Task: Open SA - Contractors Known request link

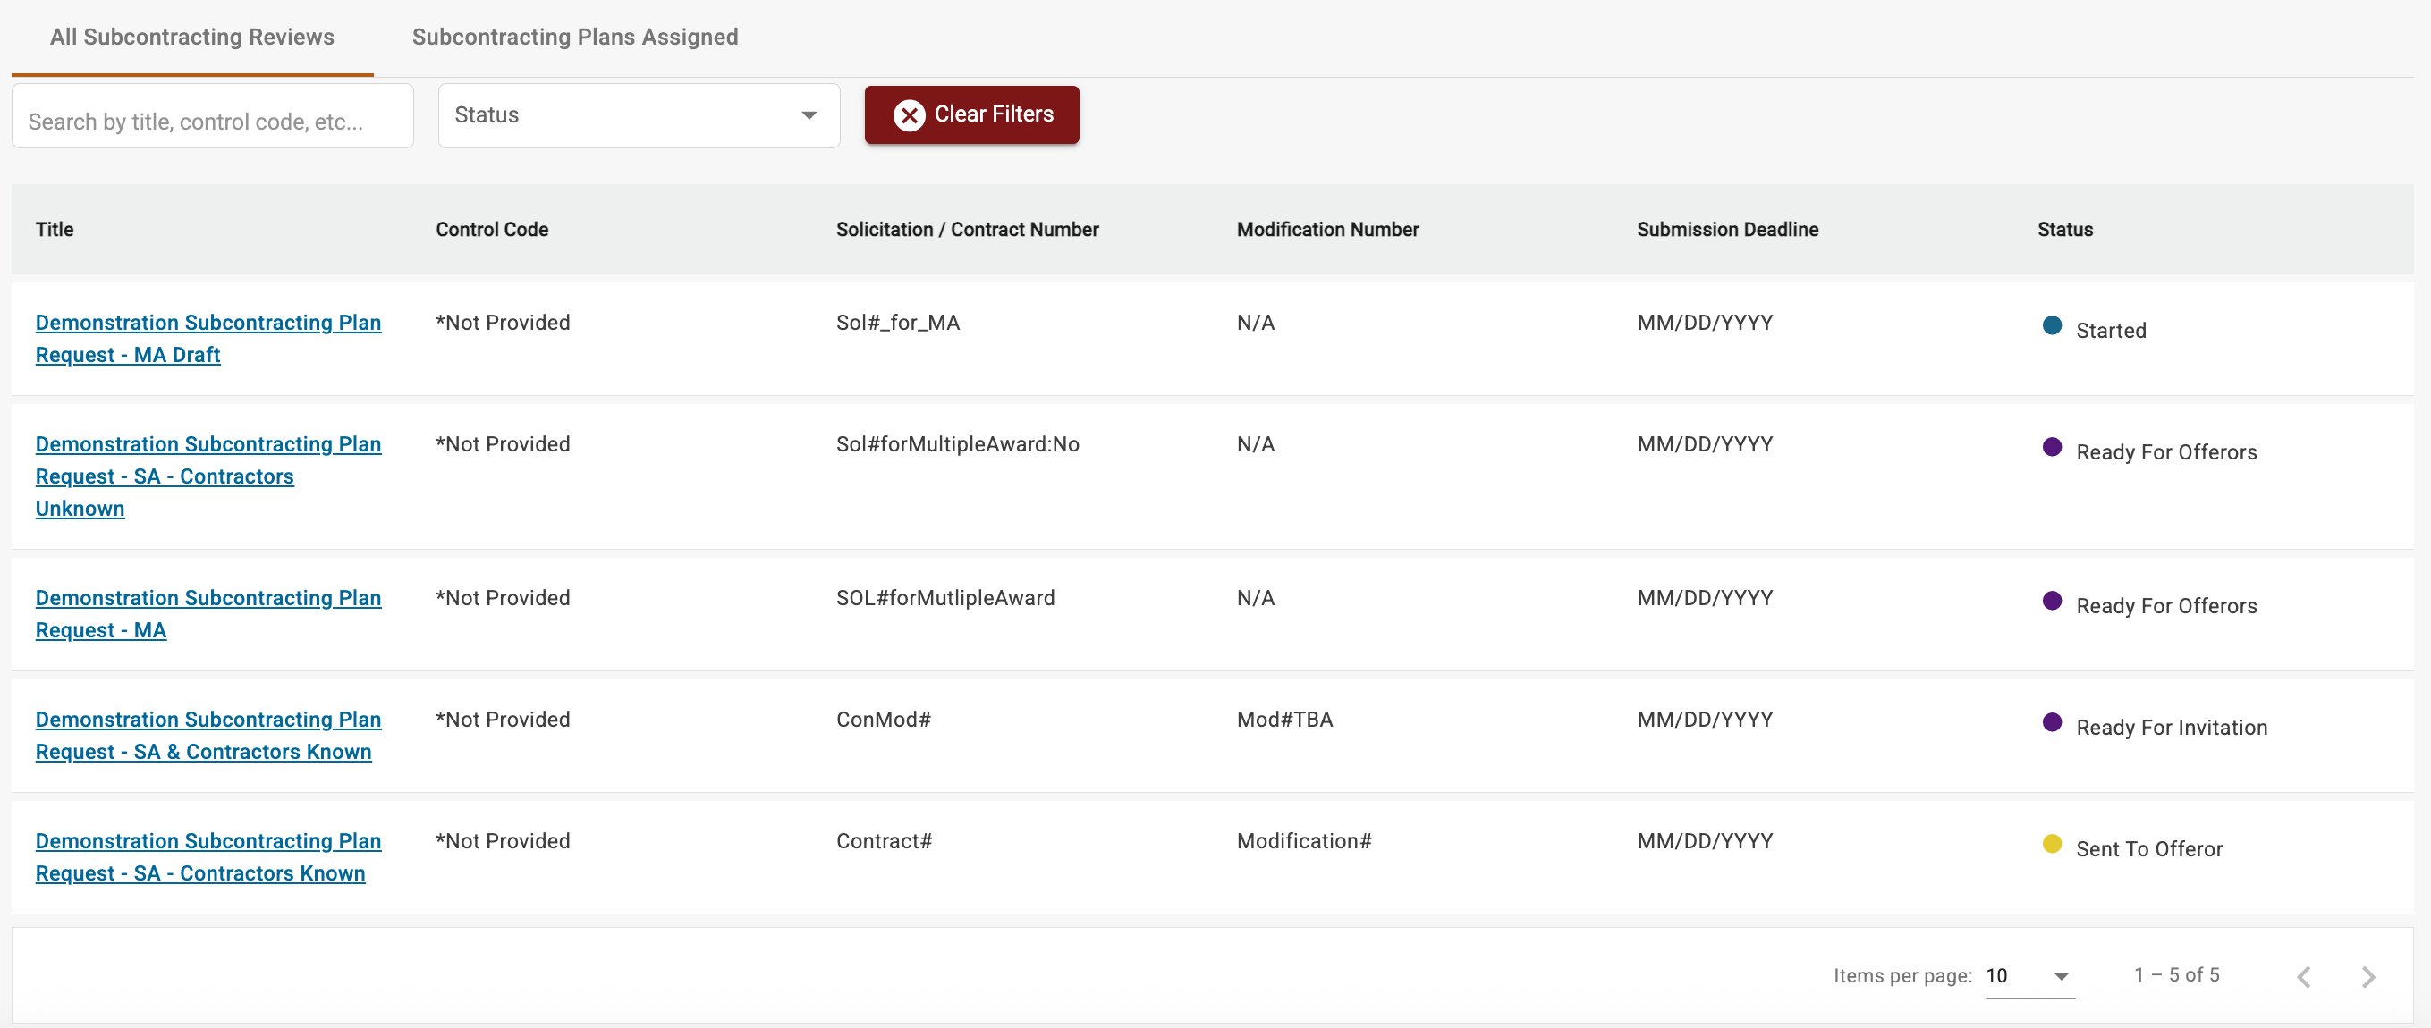Action: click(x=208, y=856)
